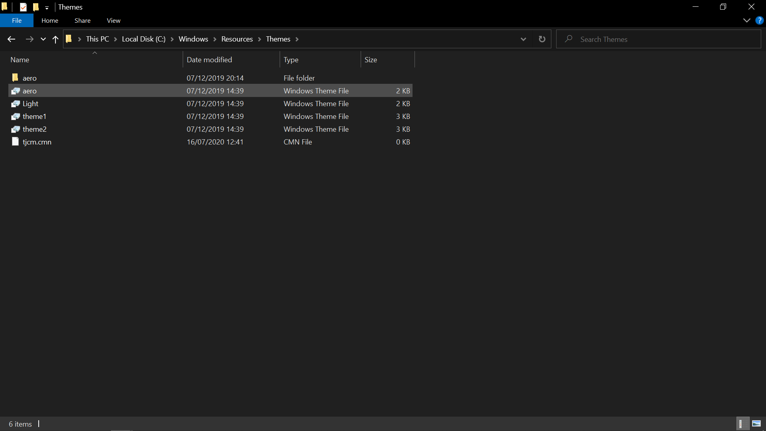Click the Up one level arrow
The height and width of the screenshot is (431, 766).
(55, 39)
